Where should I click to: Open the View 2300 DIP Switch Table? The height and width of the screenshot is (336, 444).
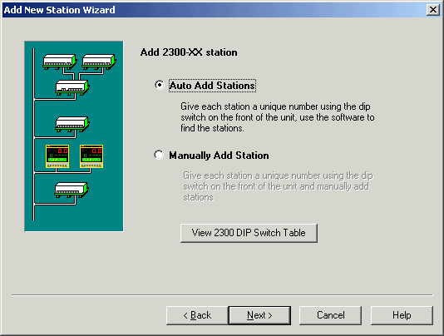click(249, 233)
